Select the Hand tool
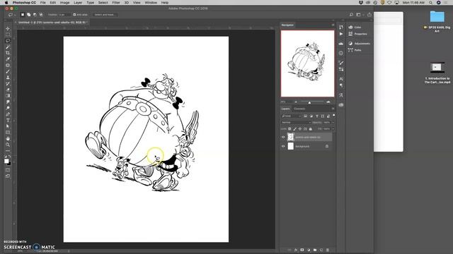 8,138
